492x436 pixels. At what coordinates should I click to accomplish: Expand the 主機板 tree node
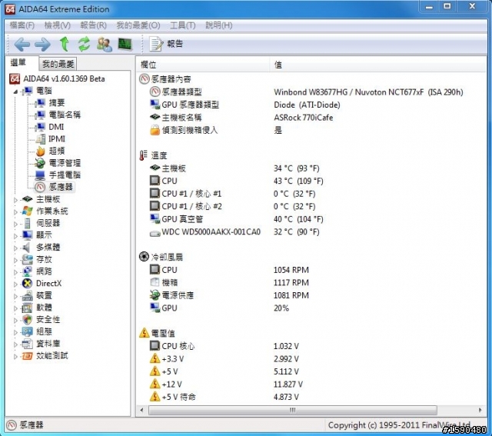[15, 200]
